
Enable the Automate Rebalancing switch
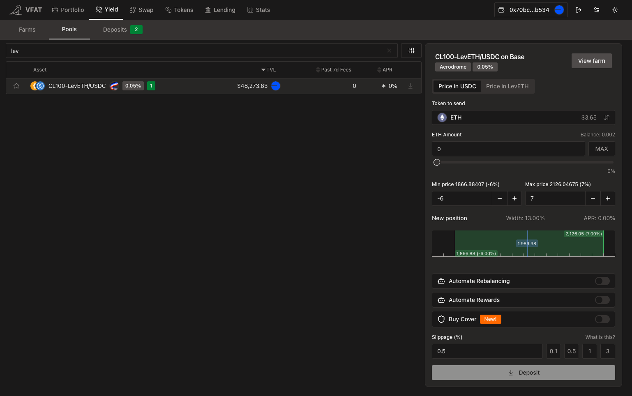coord(602,281)
